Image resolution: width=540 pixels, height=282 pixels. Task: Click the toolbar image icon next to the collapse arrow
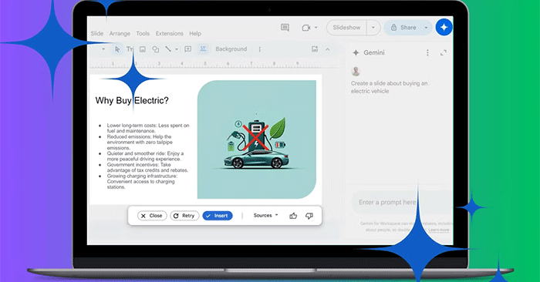pos(315,49)
